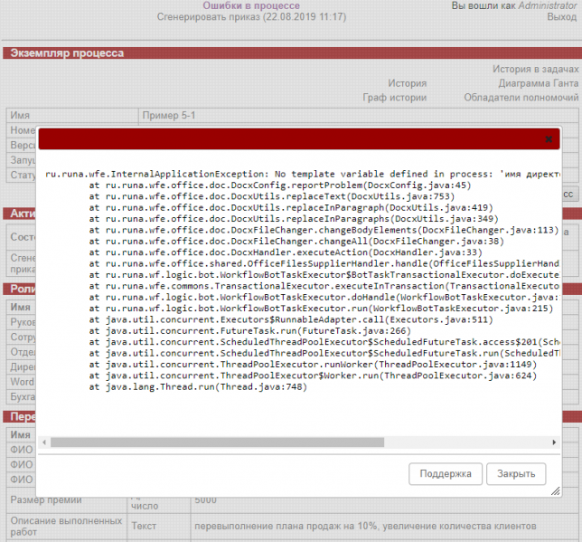Image resolution: width=582 pixels, height=542 pixels.
Task: Click the horizontal scrollbar right arrow
Action: [554, 442]
